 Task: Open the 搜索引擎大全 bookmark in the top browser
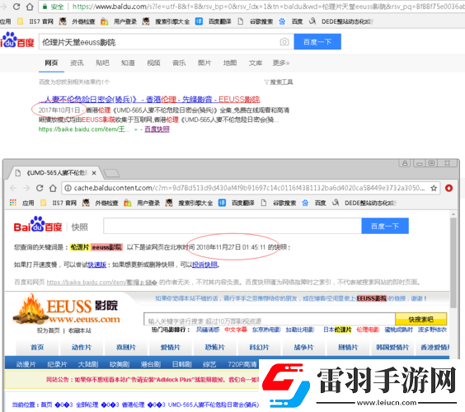coord(166,21)
